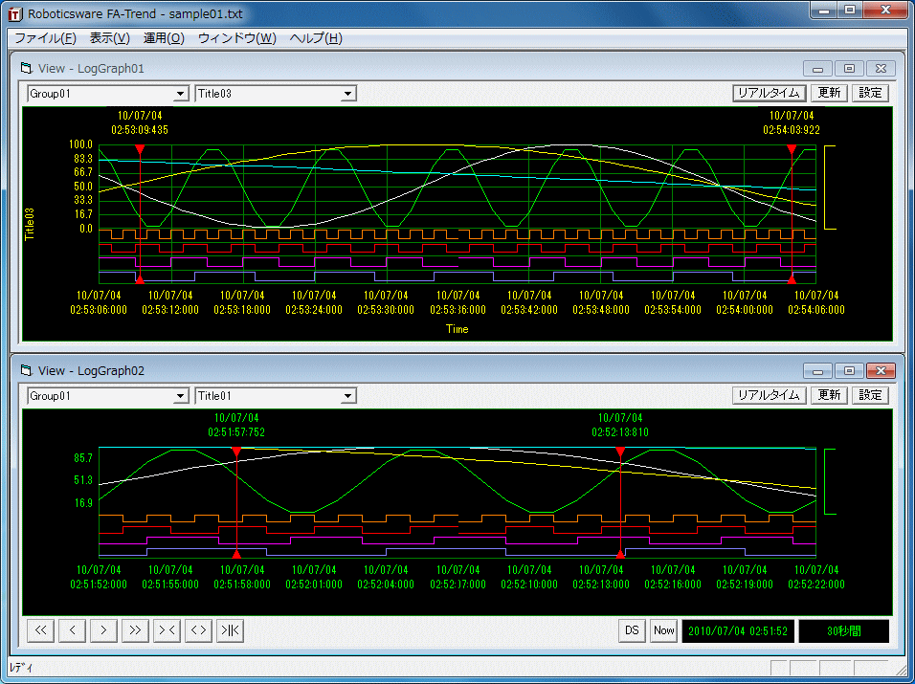Click 更新 button in LogGraph02

click(x=829, y=395)
